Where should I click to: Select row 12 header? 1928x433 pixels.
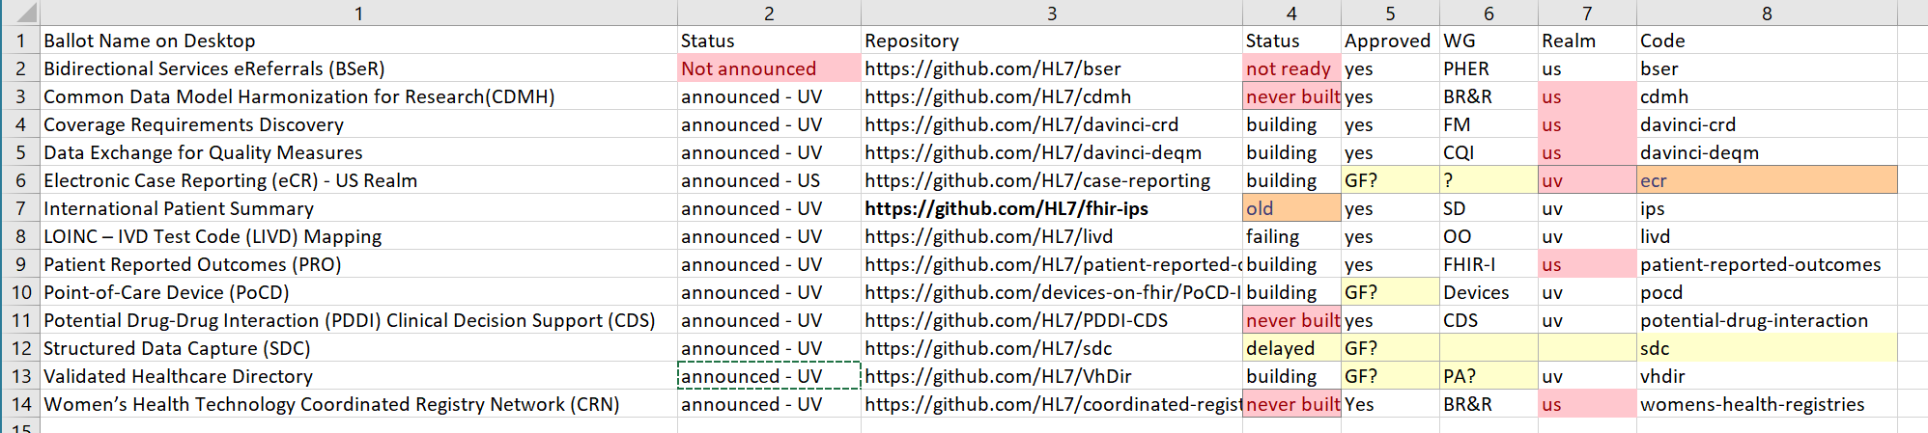point(20,348)
